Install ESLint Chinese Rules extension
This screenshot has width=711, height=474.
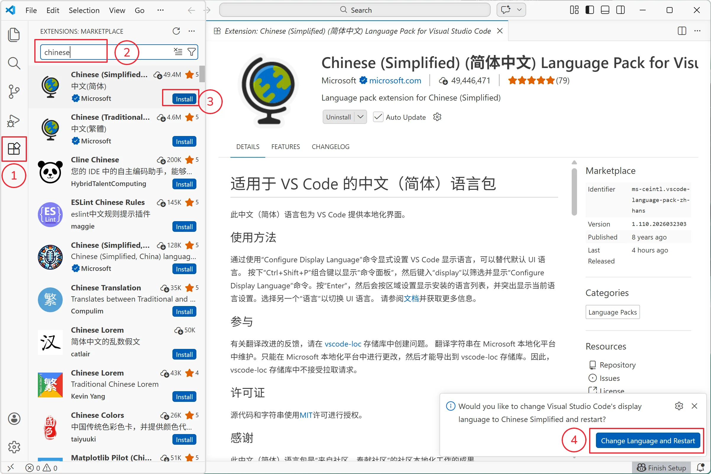click(184, 227)
